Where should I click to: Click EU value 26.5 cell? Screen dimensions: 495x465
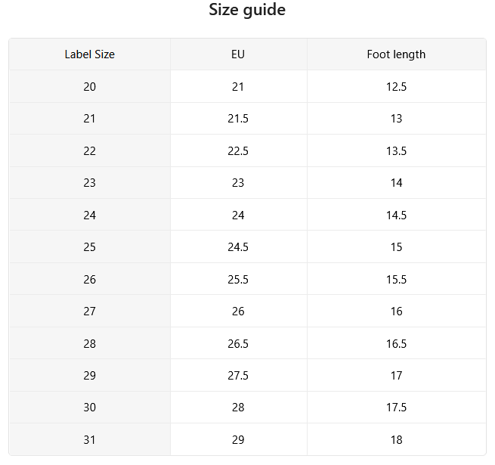[x=239, y=343]
